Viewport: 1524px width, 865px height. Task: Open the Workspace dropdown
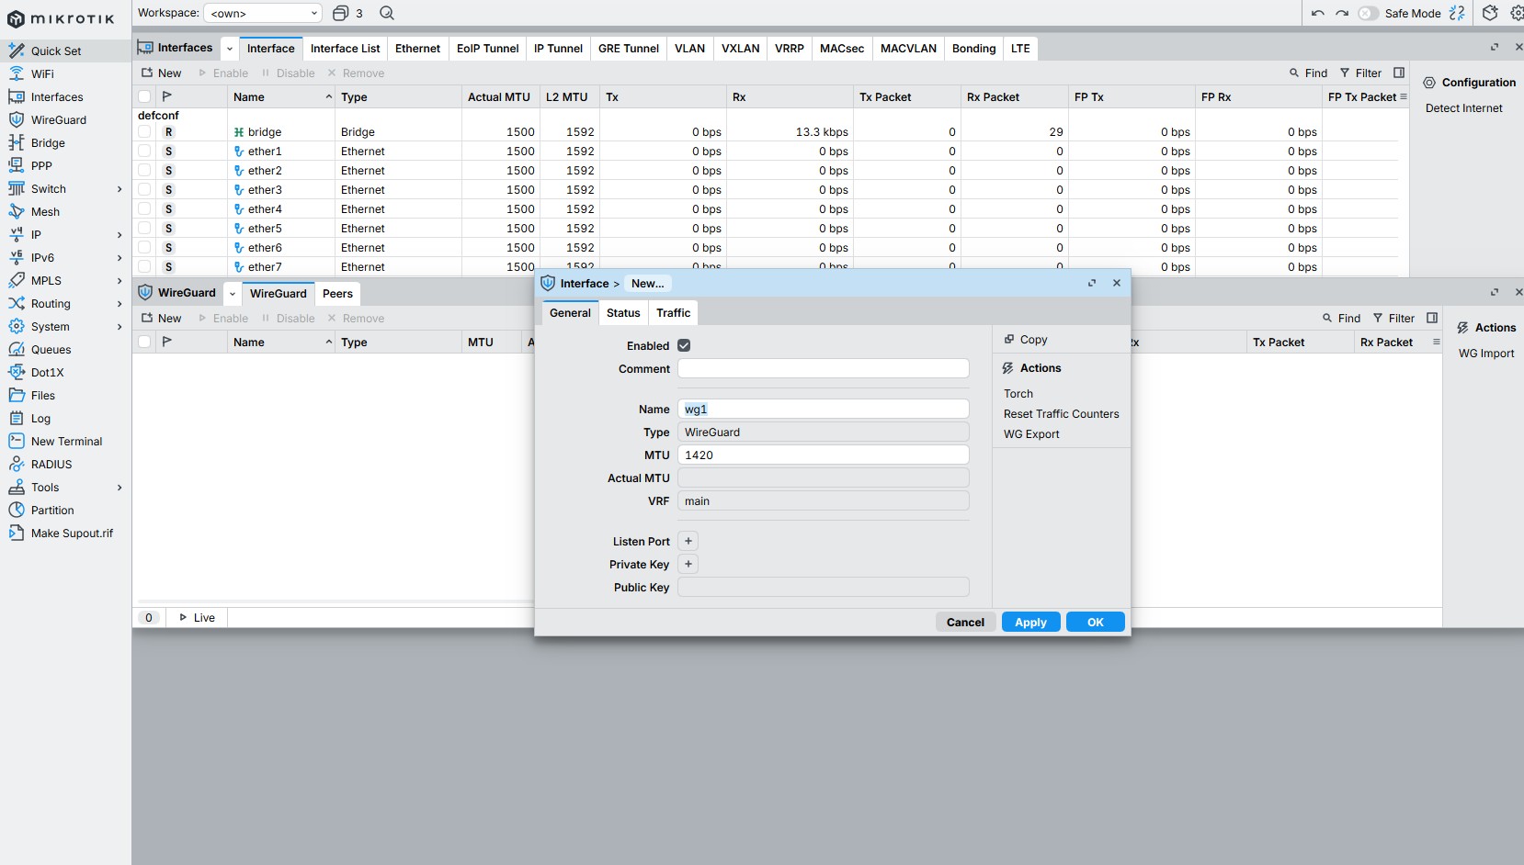(x=263, y=13)
